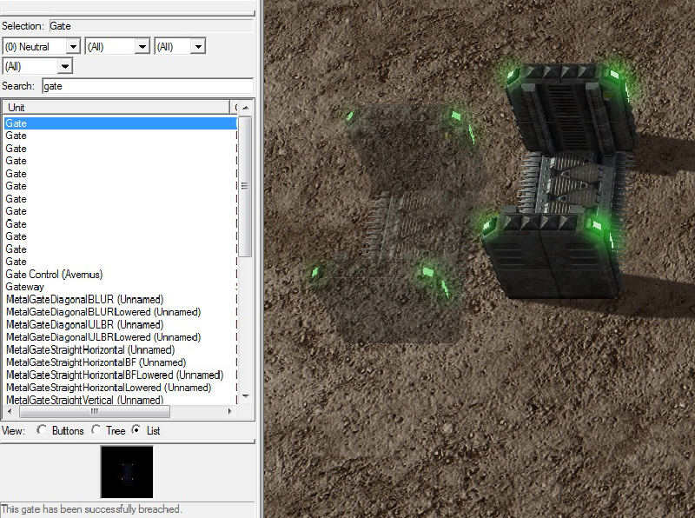This screenshot has width=695, height=518.
Task: Click the "This gate has been successfully breached" text
Action: point(91,509)
